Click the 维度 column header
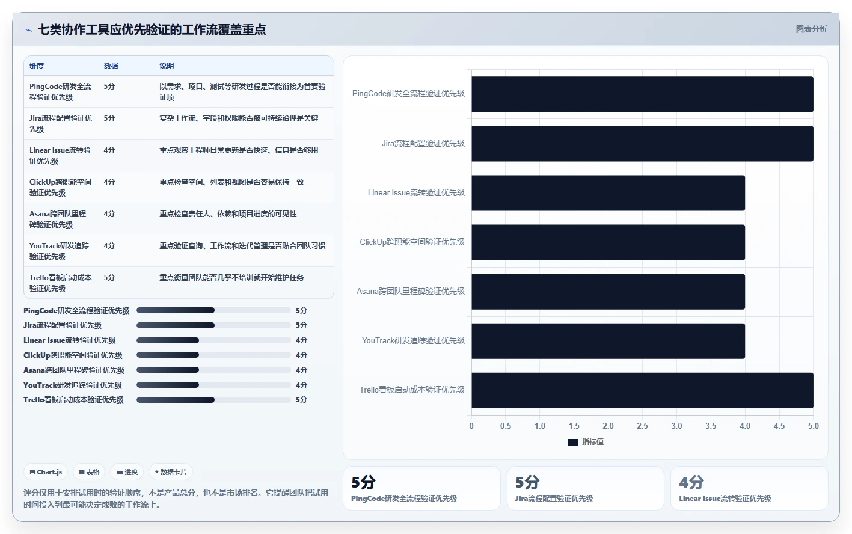The width and height of the screenshot is (852, 534). (37, 66)
